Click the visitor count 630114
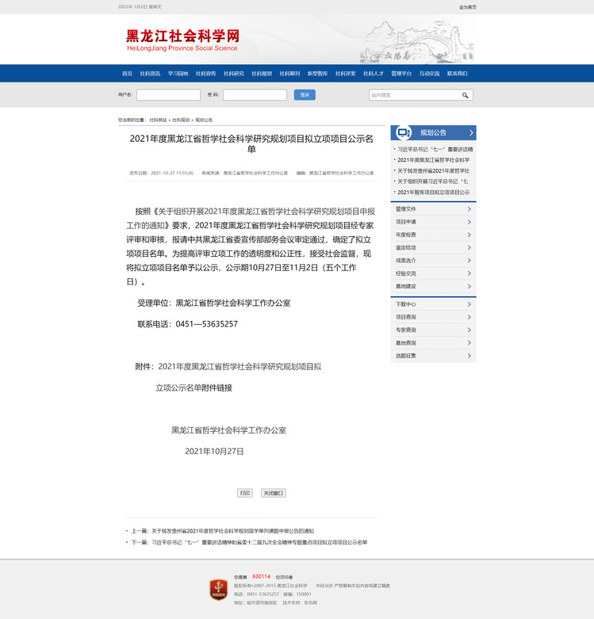Viewport: 594px width, 619px height. 262,576
